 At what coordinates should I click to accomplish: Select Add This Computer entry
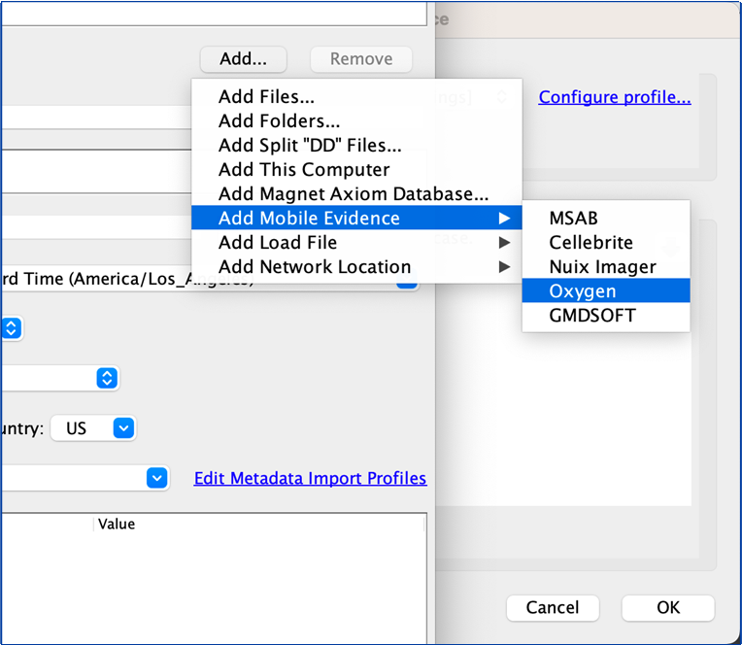(x=356, y=169)
